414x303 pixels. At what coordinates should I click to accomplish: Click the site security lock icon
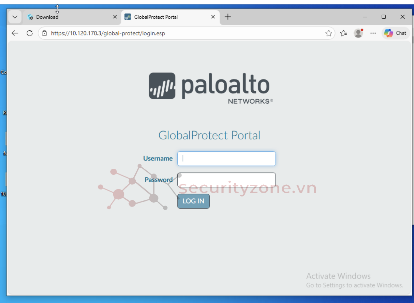[44, 33]
